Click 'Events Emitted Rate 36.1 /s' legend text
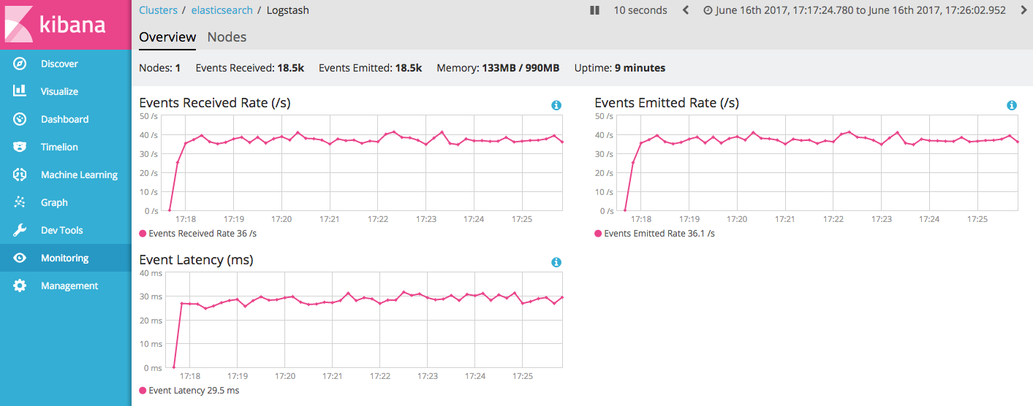 click(x=659, y=234)
